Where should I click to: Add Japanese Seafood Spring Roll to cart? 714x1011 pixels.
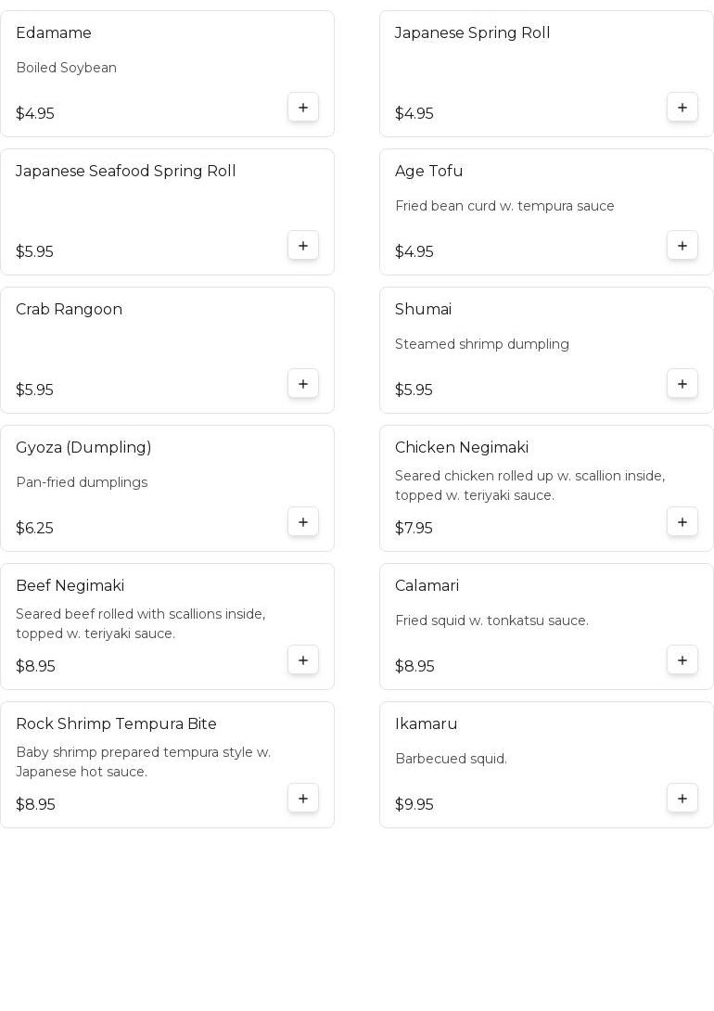click(303, 246)
